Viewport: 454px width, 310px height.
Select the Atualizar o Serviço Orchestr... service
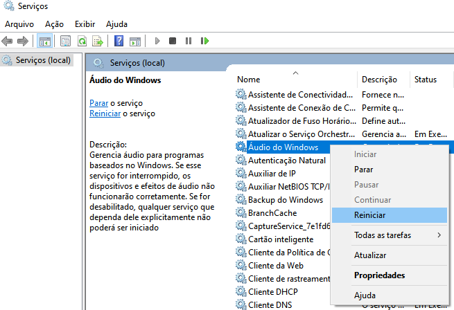click(x=301, y=134)
